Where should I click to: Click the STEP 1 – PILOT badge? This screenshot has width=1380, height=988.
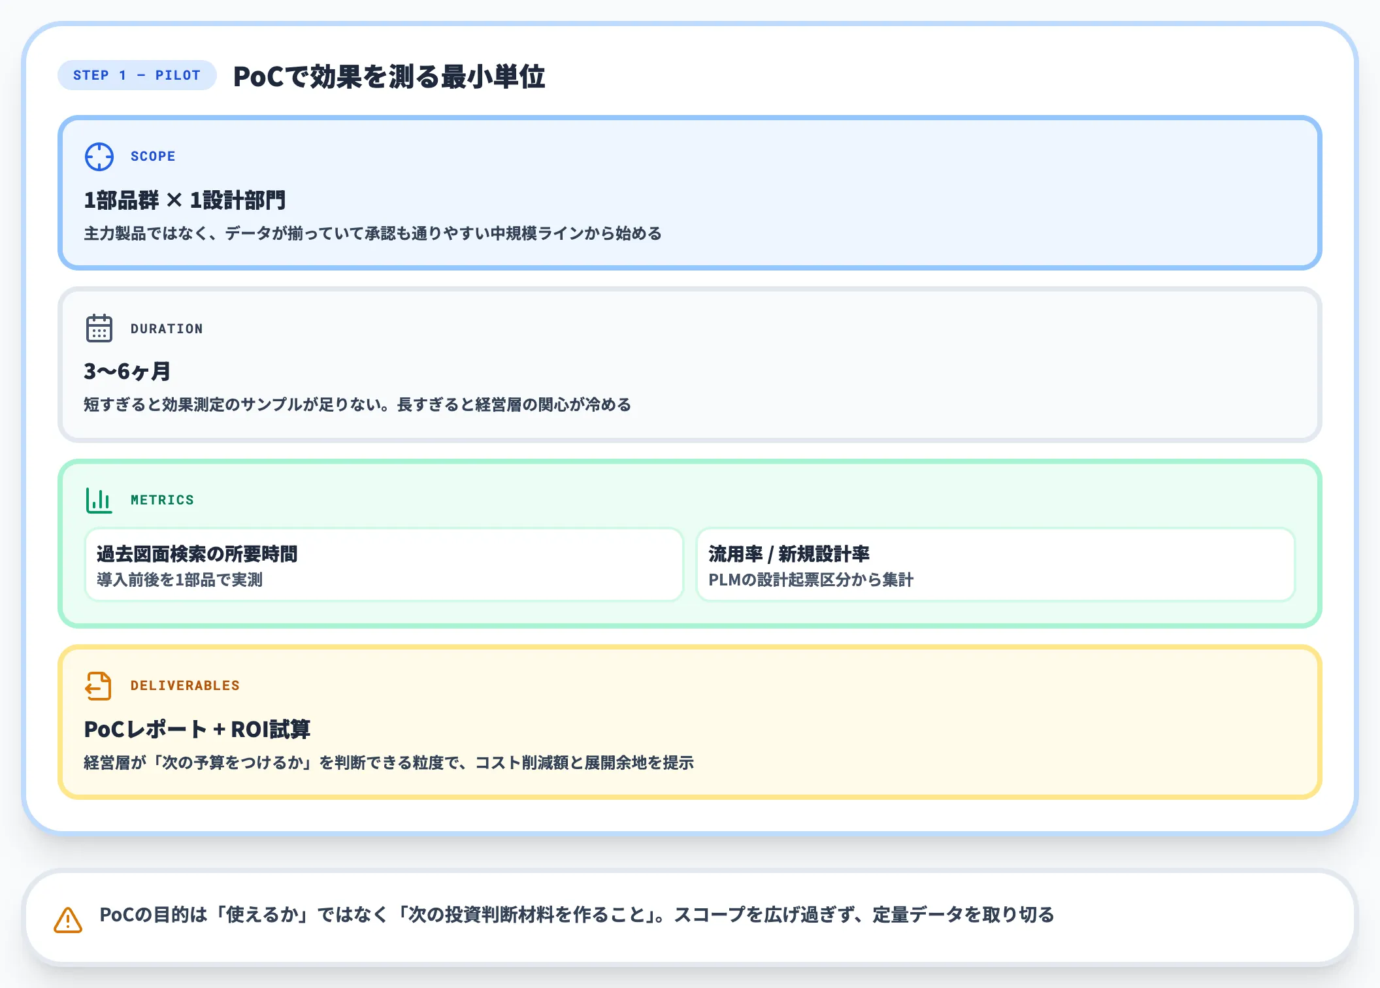tap(137, 75)
